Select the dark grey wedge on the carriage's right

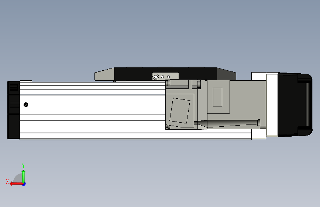(227, 74)
